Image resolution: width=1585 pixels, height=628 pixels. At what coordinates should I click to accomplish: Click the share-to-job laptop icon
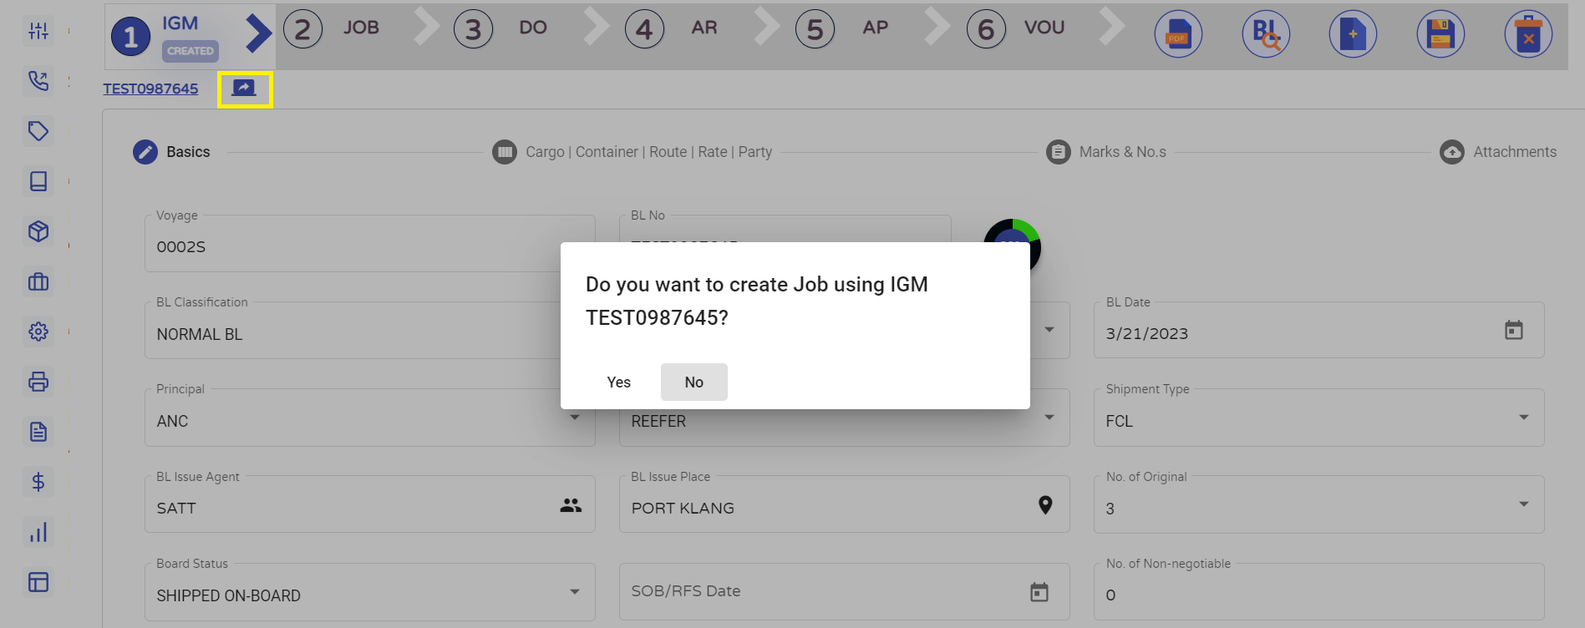(x=244, y=89)
